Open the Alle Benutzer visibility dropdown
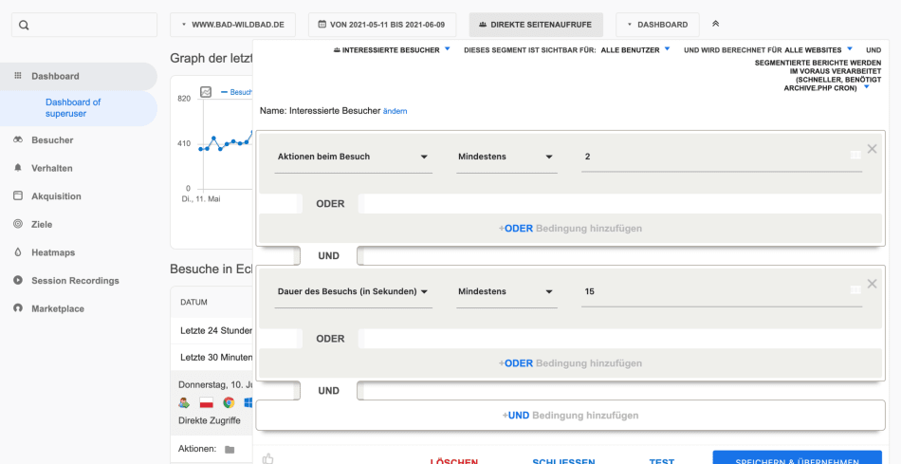Viewport: 901px width, 464px height. point(635,50)
